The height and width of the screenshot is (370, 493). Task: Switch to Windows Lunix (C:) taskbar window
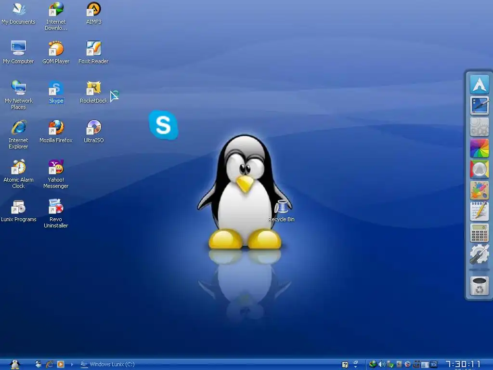[x=107, y=364]
